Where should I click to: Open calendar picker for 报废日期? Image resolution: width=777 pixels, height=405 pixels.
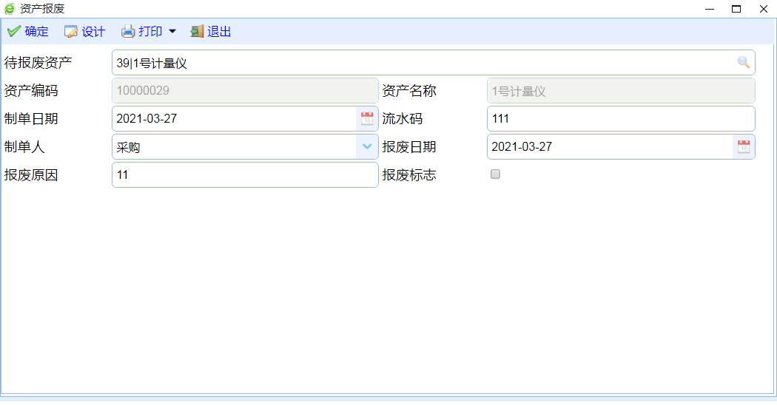tap(744, 147)
